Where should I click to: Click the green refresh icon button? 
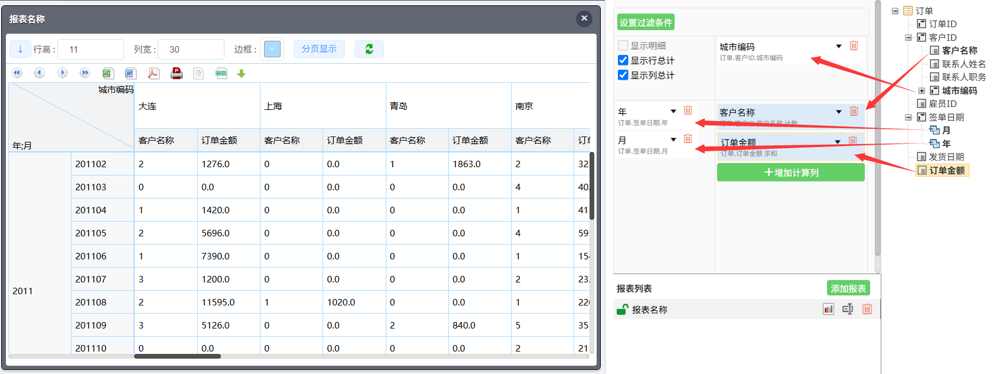(x=369, y=49)
